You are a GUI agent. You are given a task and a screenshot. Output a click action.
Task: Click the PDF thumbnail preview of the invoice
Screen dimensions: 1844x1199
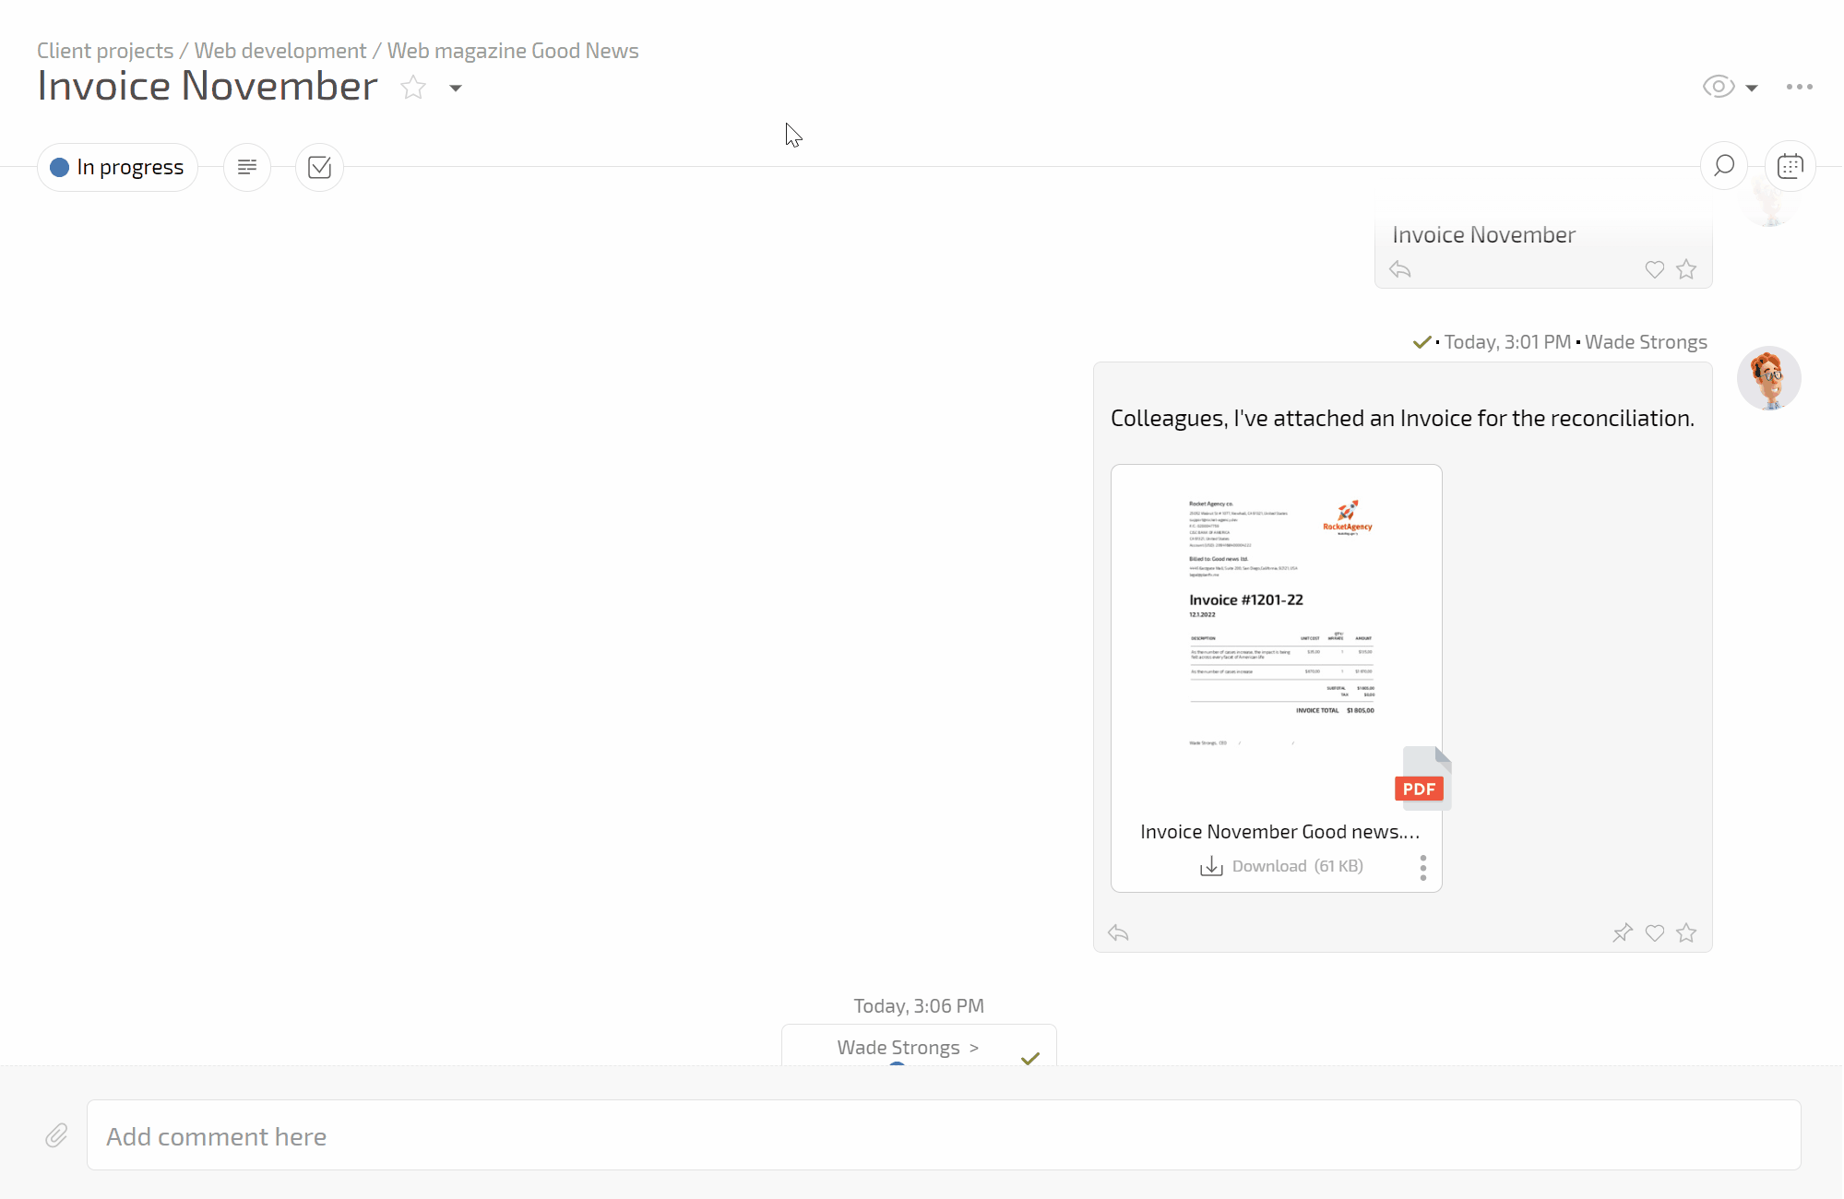(1277, 632)
